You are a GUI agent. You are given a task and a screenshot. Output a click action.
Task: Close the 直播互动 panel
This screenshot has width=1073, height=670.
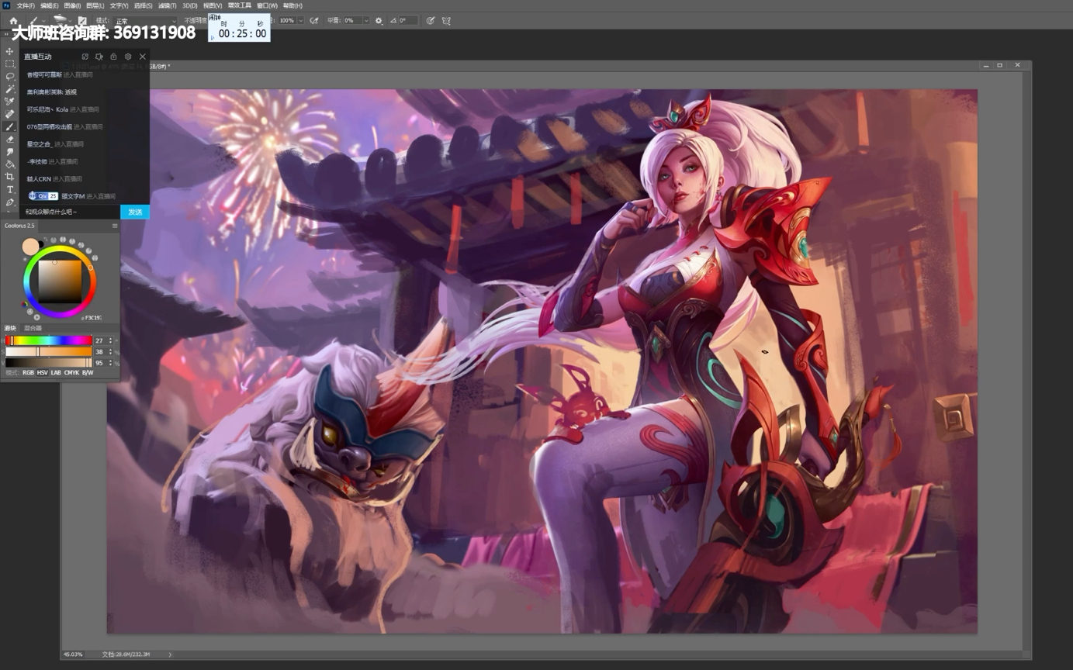[x=142, y=57]
